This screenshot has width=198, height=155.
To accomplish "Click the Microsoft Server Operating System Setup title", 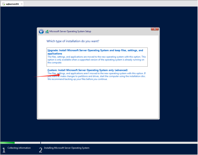I will [70, 31].
